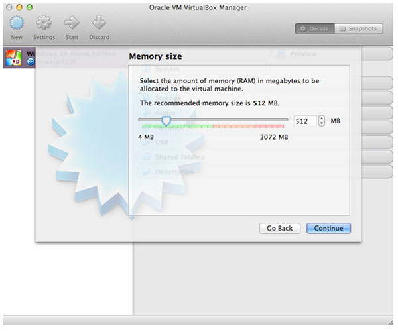Open the Settings gear icon
This screenshot has height=332, width=398.
tap(44, 23)
